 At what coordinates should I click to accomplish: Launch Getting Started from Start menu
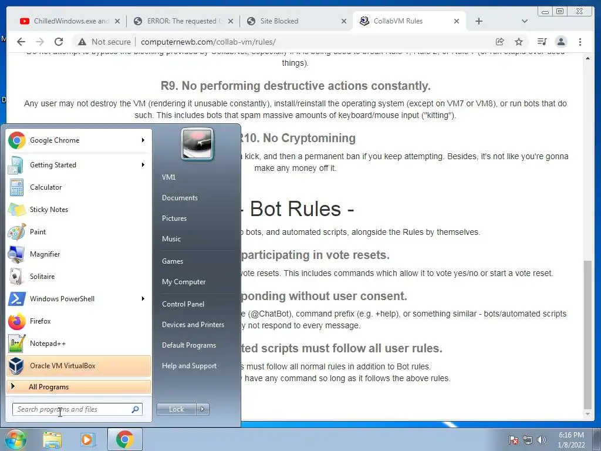79,165
